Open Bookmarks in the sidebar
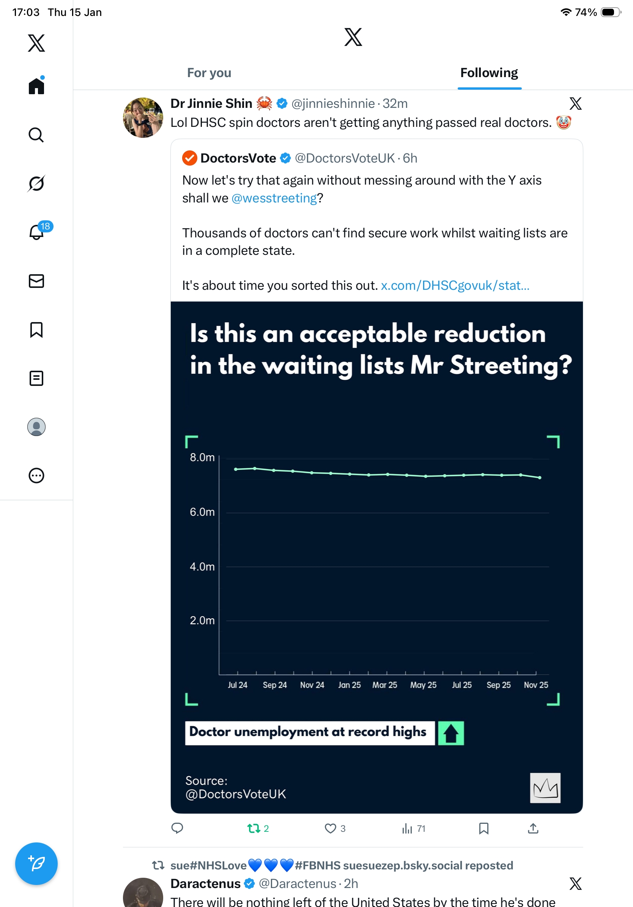 pyautogui.click(x=36, y=329)
